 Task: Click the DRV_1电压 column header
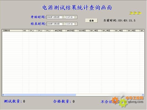(95, 30)
